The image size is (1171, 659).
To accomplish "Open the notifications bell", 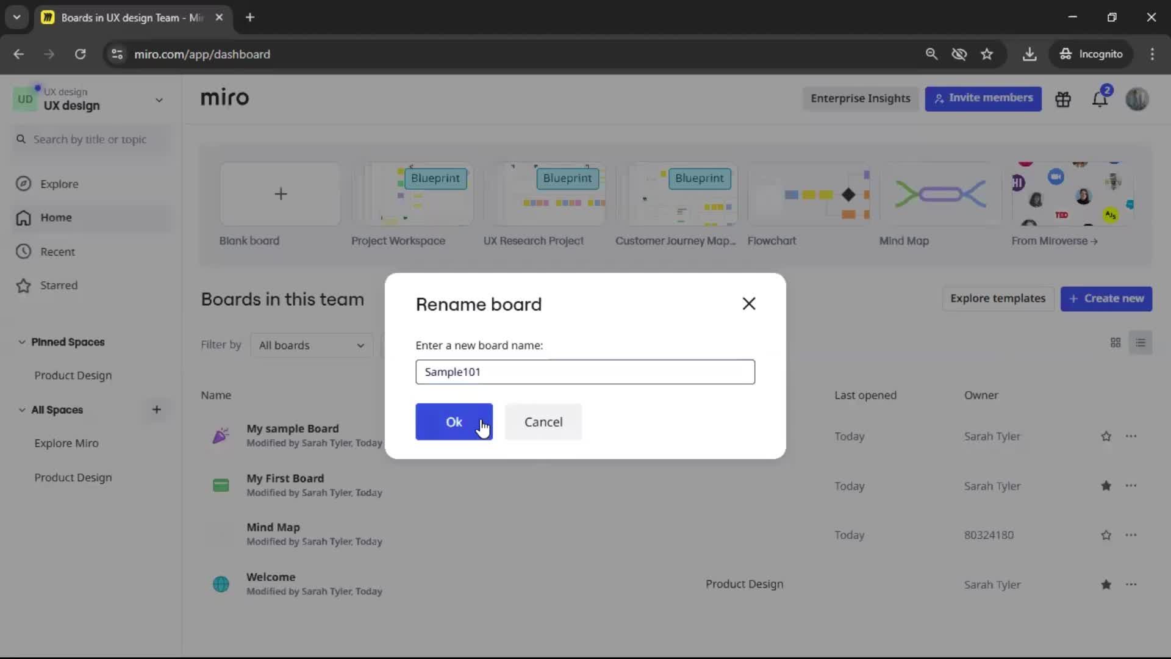I will pos(1100,99).
